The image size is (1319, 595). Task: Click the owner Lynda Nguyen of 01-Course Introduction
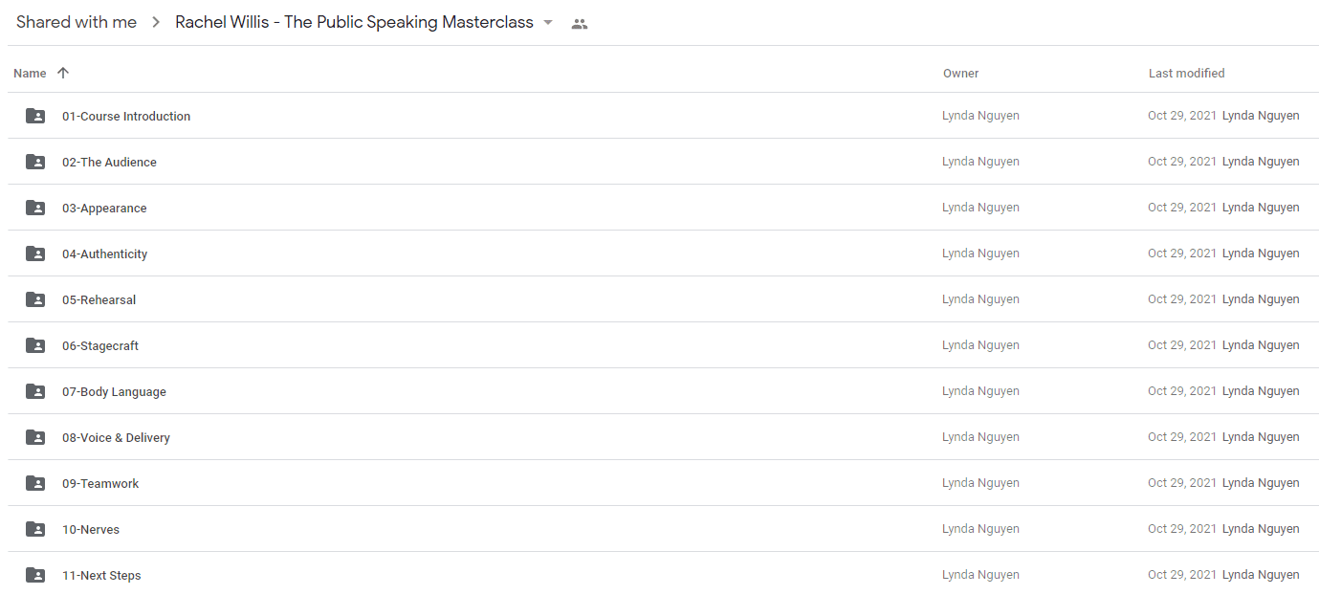point(980,116)
